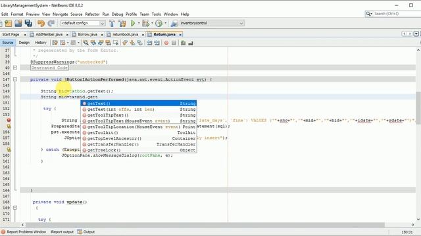Toggle Highlight Search icon
This screenshot has width=421, height=236.
pos(108,43)
